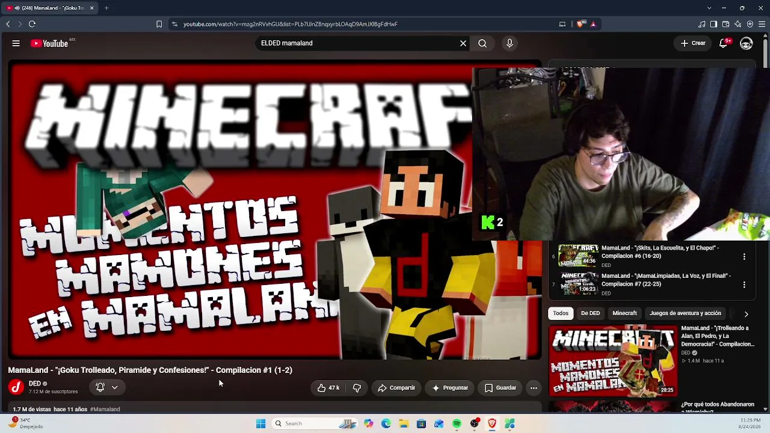Toggle the channel notification bell
Viewport: 770px width, 433px height.
click(x=100, y=388)
